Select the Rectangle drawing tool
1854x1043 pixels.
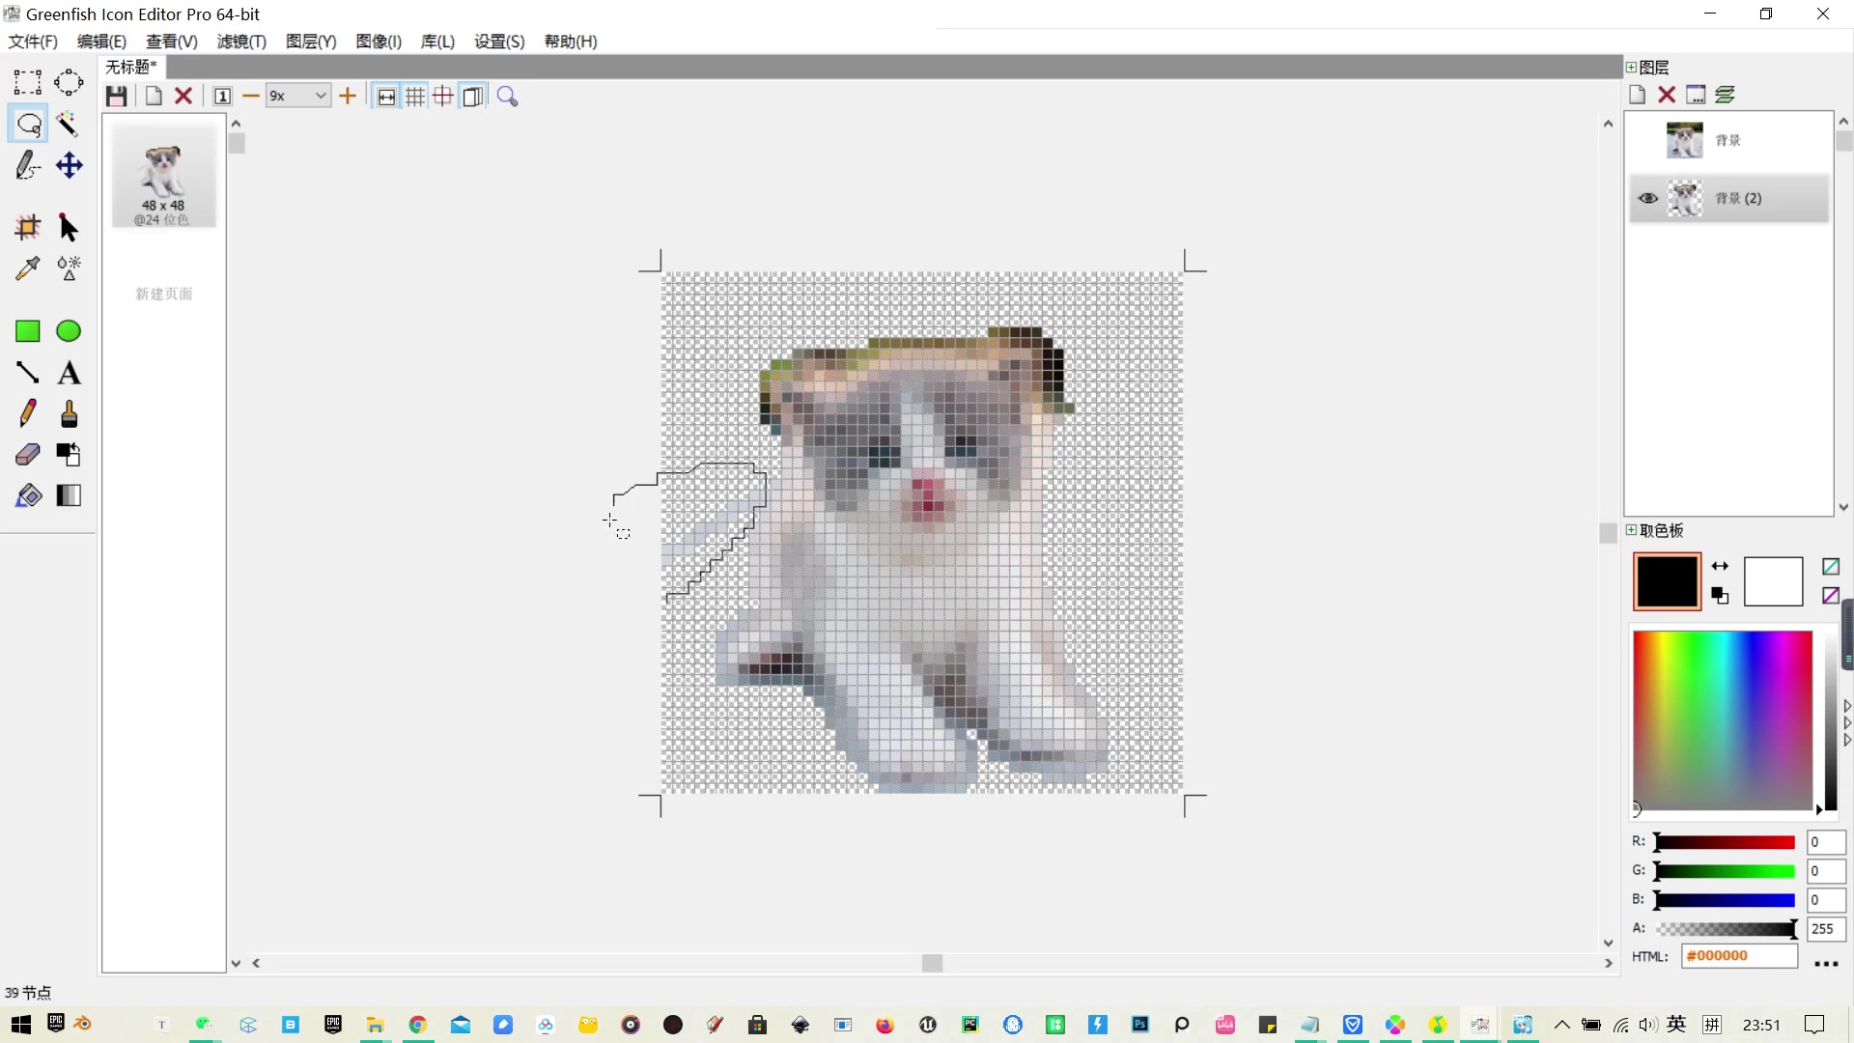(27, 330)
